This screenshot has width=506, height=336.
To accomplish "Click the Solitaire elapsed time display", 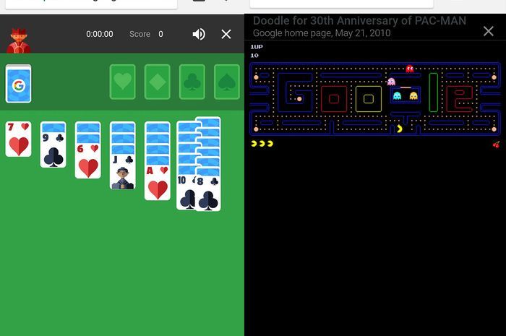I will 100,34.
